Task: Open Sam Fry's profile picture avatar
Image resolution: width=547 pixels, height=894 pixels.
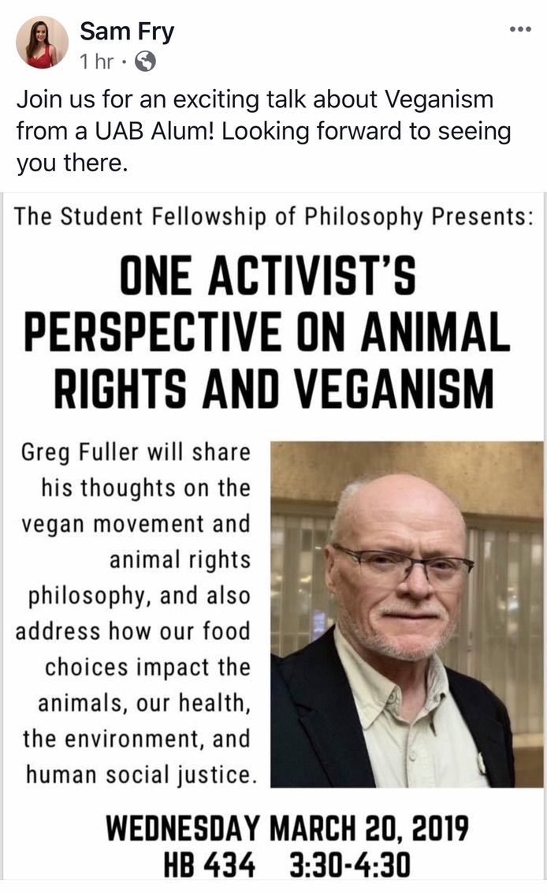Action: (42, 43)
